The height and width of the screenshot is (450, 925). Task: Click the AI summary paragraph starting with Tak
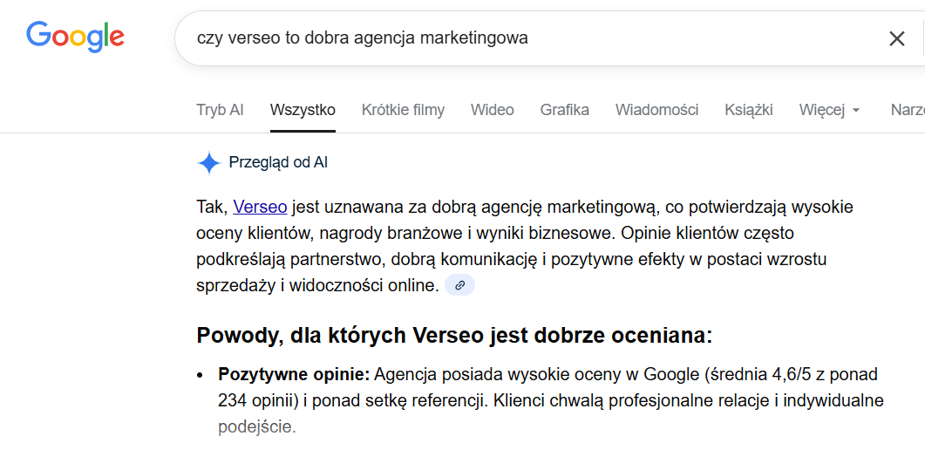(523, 246)
